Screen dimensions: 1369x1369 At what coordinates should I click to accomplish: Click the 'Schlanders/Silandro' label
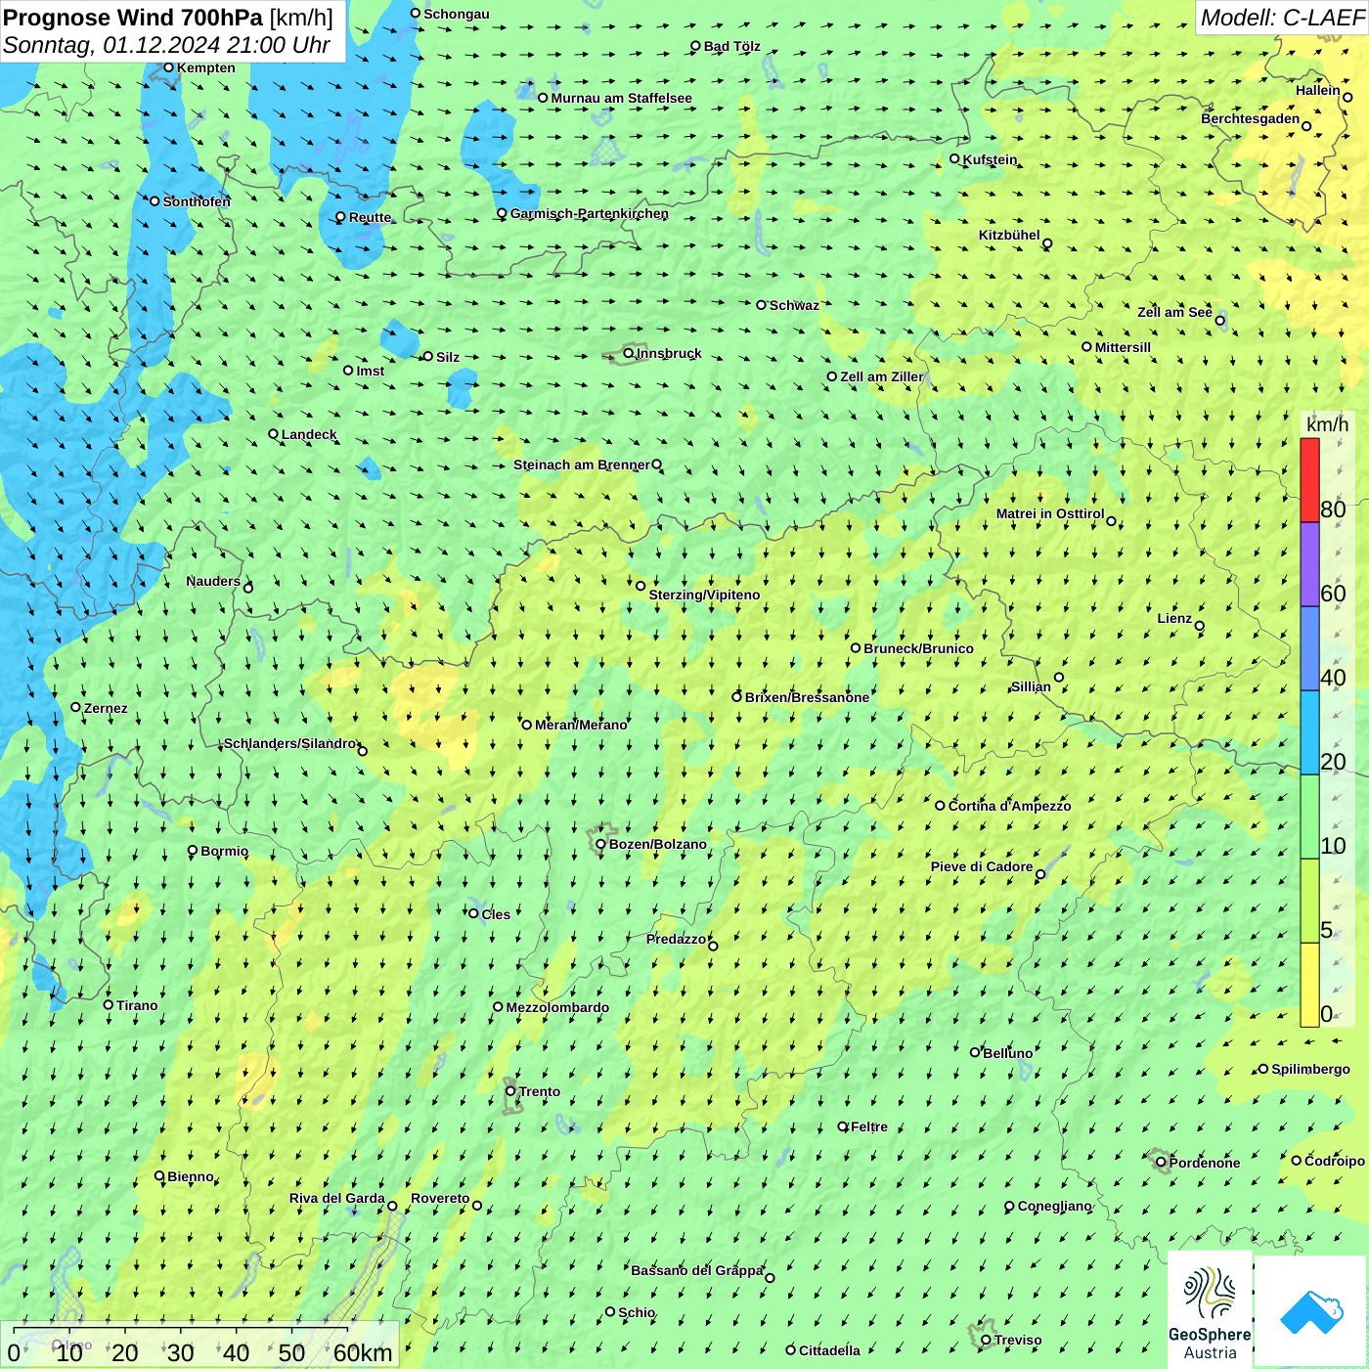click(289, 743)
